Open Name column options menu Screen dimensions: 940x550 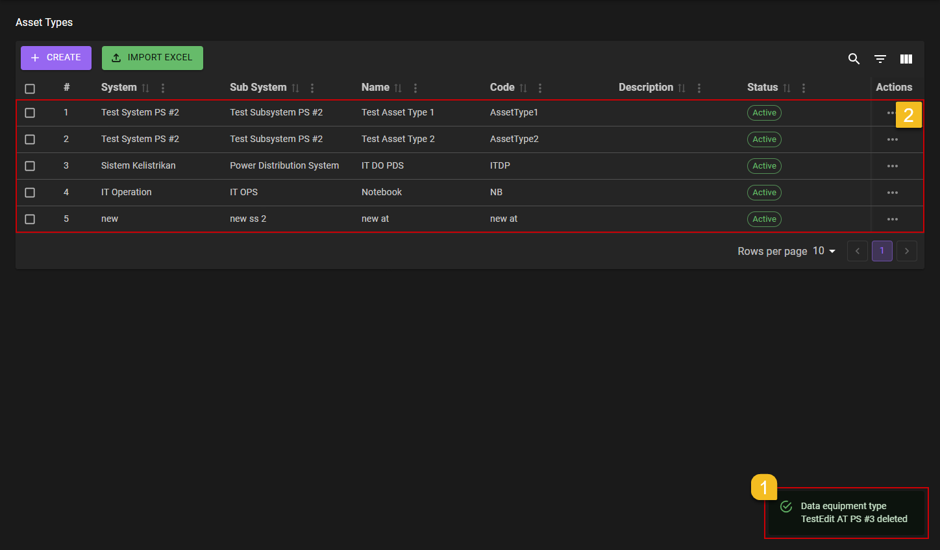click(x=415, y=88)
